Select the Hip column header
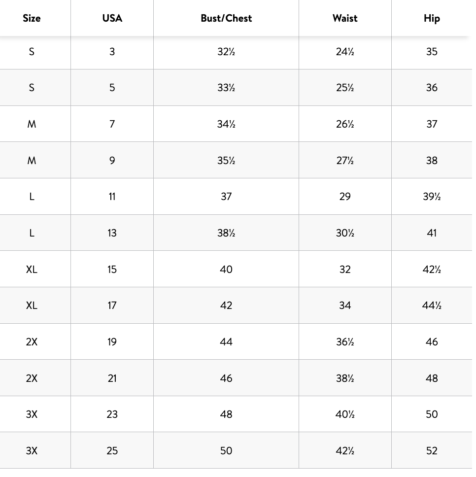The width and height of the screenshot is (476, 477). coord(432,18)
